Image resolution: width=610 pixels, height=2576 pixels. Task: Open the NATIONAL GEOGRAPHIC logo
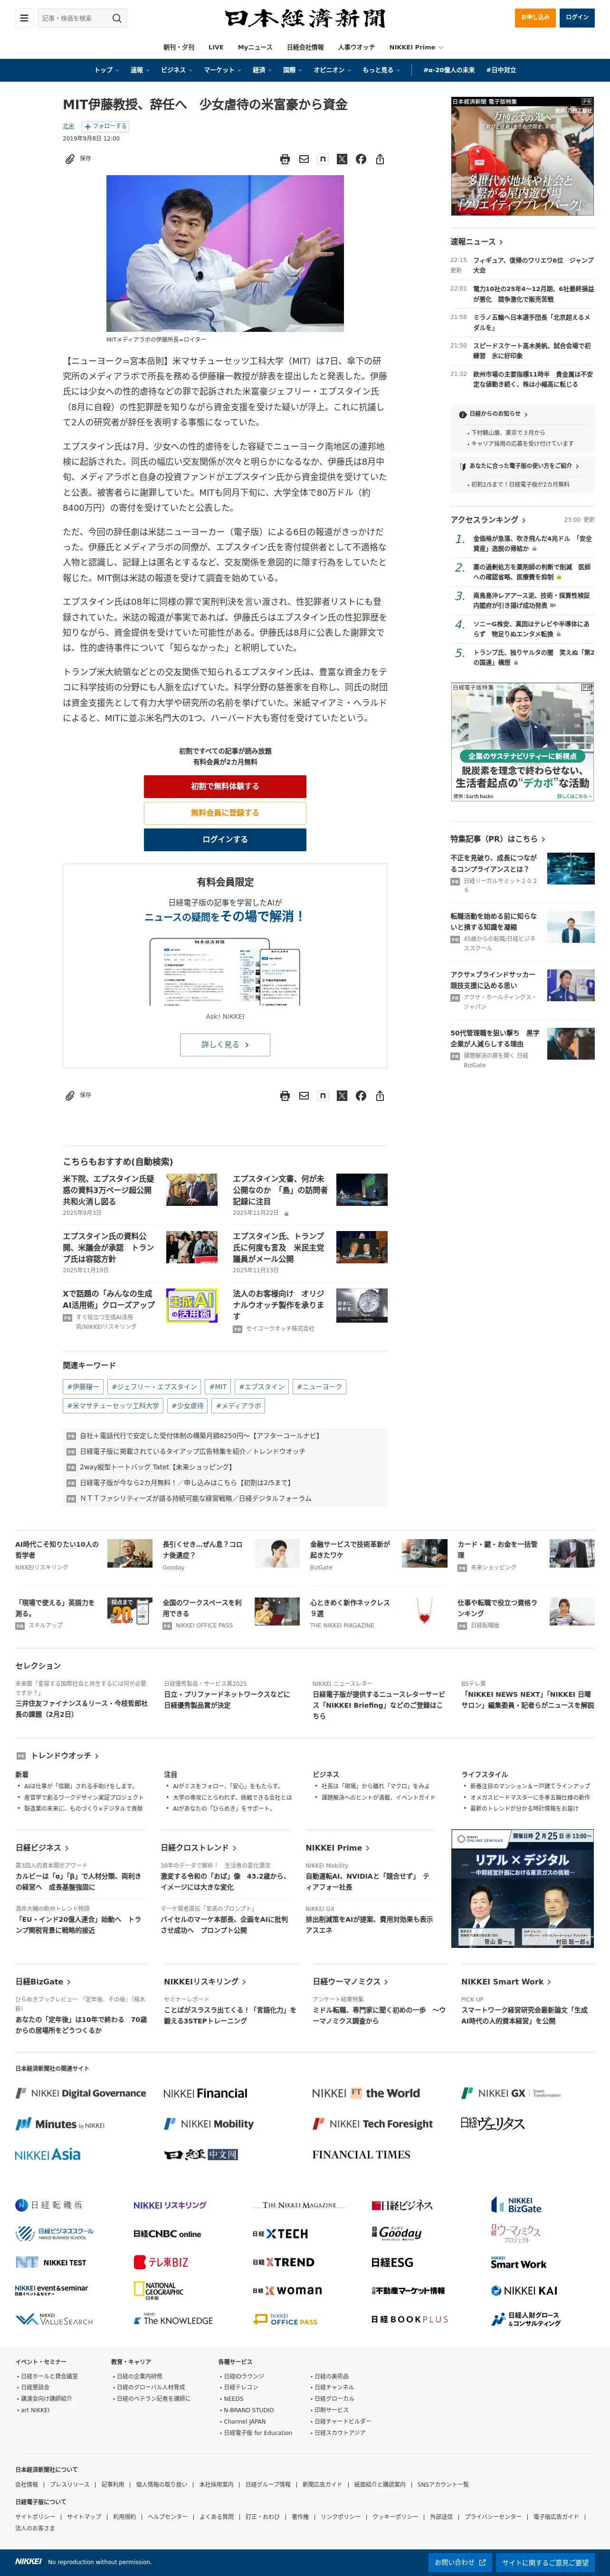(x=159, y=2290)
